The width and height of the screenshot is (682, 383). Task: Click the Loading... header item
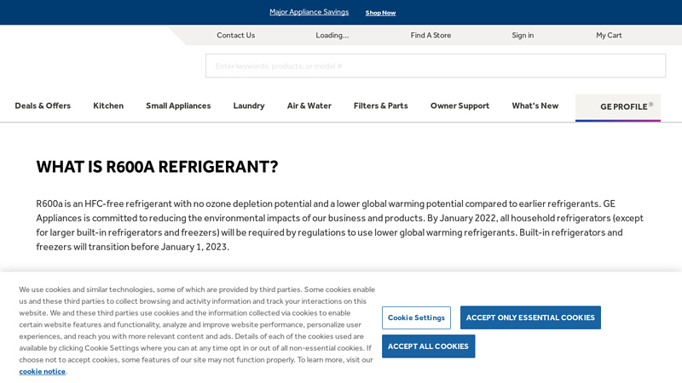click(x=332, y=35)
